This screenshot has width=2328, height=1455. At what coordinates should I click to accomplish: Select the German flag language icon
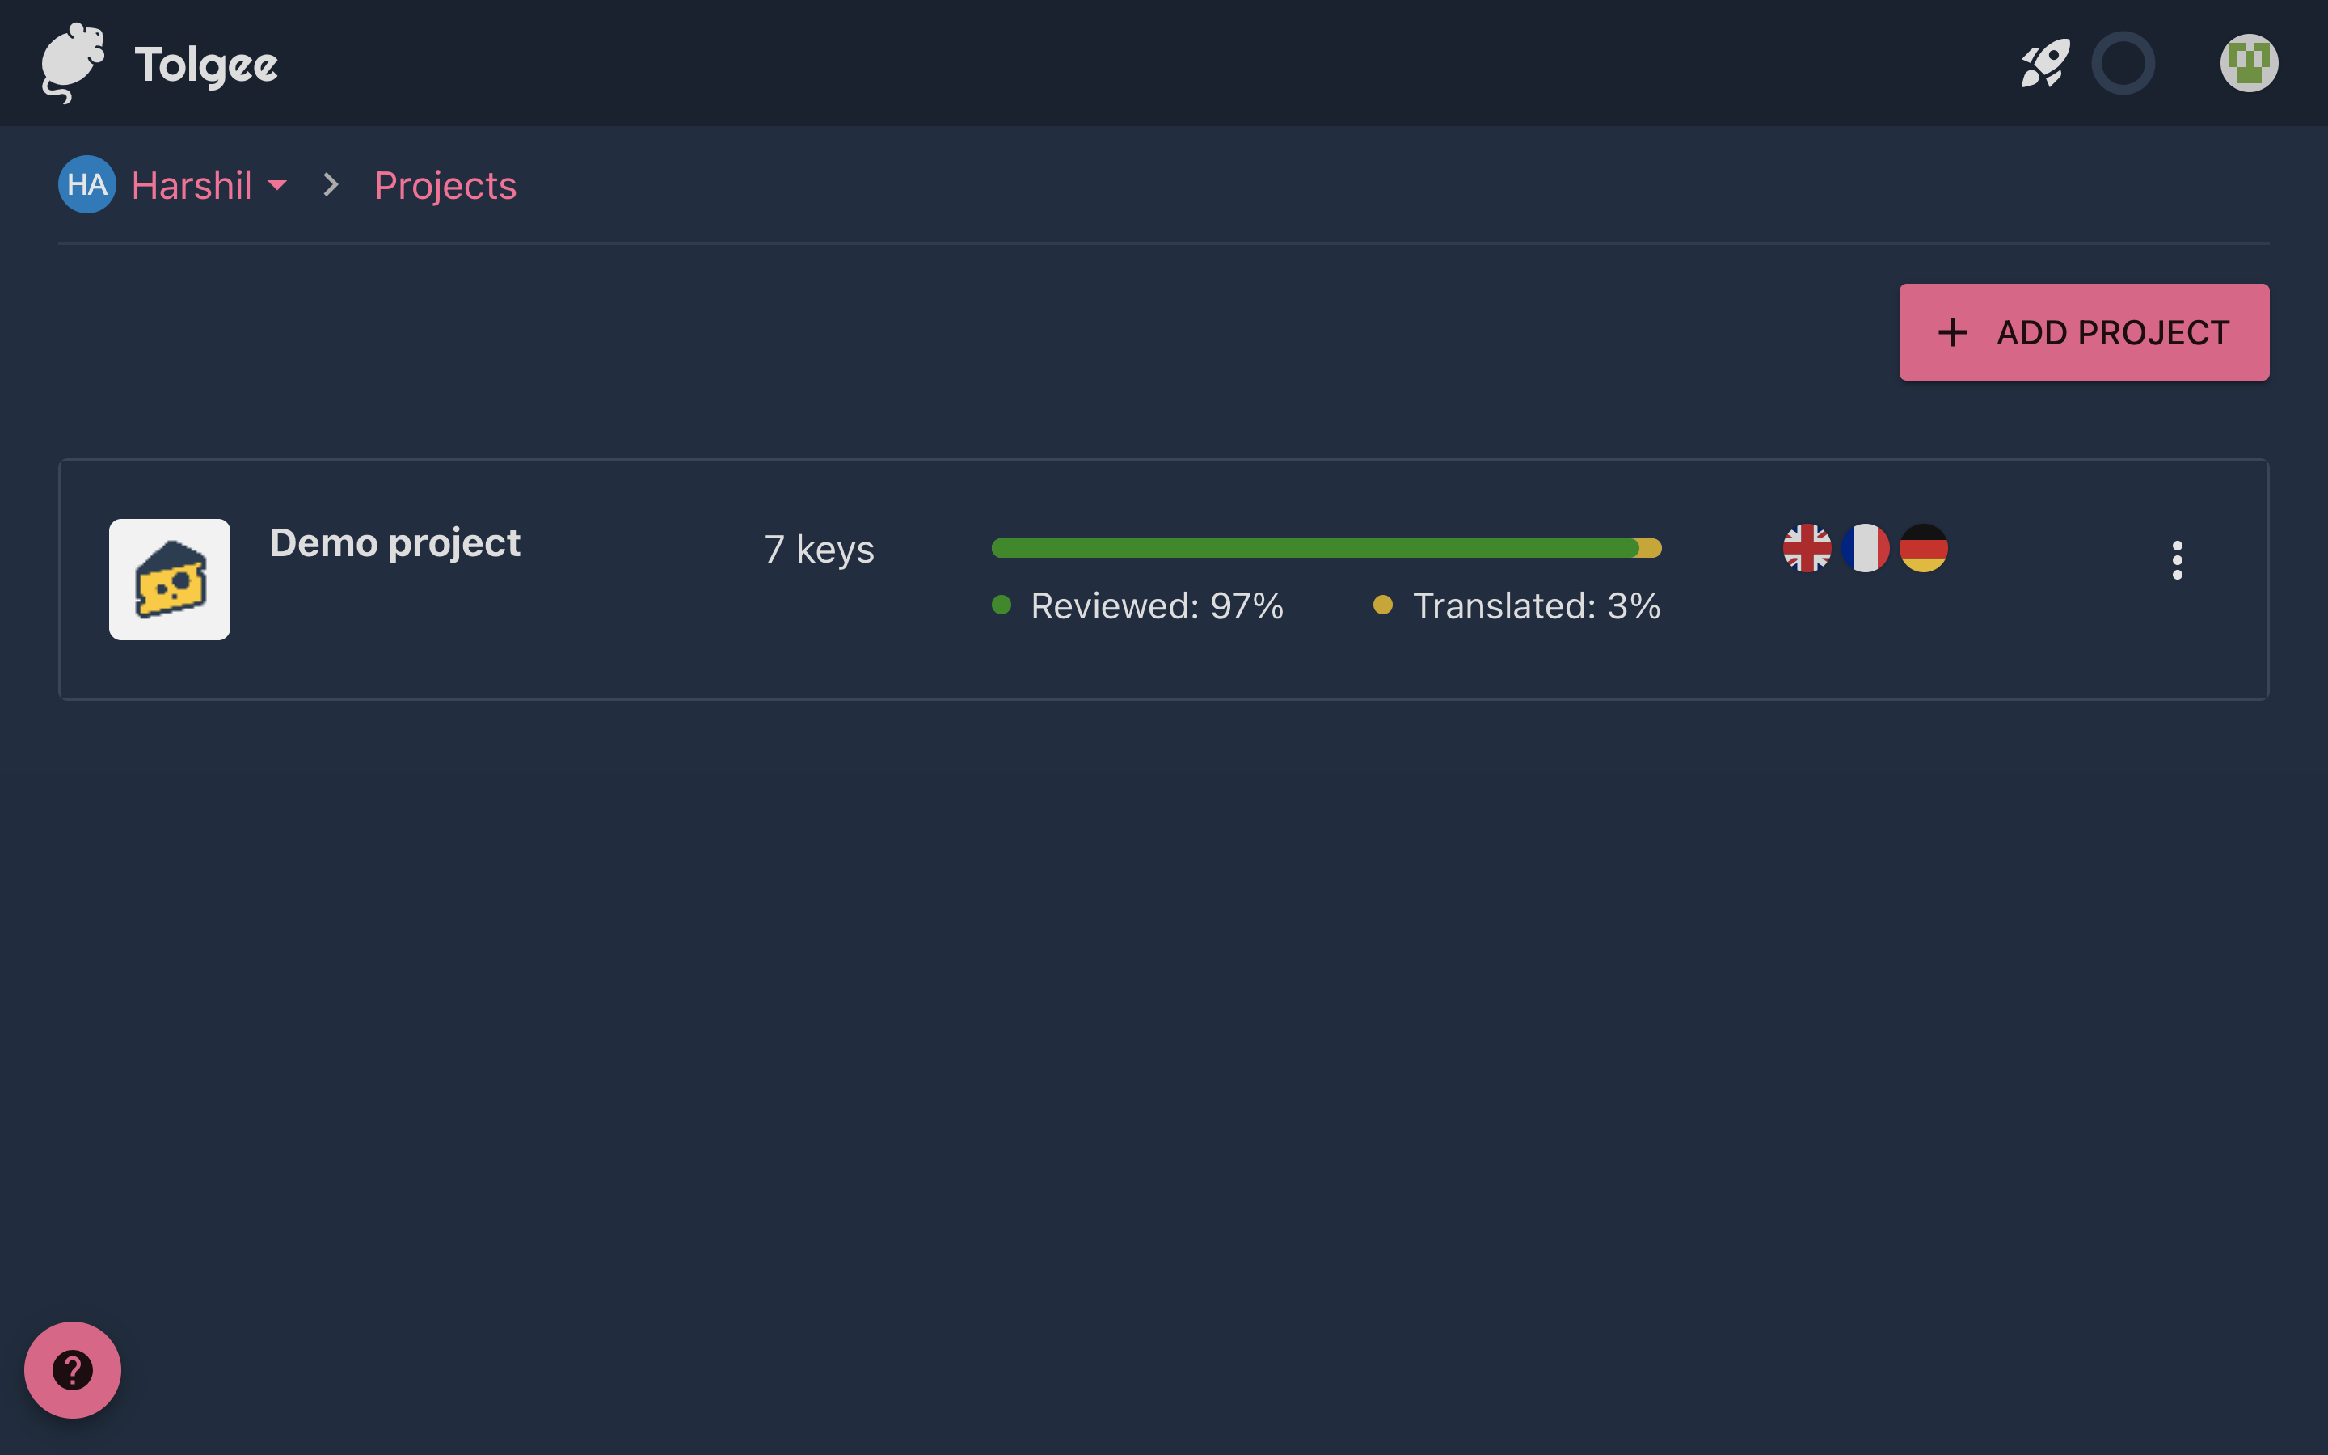point(1924,549)
